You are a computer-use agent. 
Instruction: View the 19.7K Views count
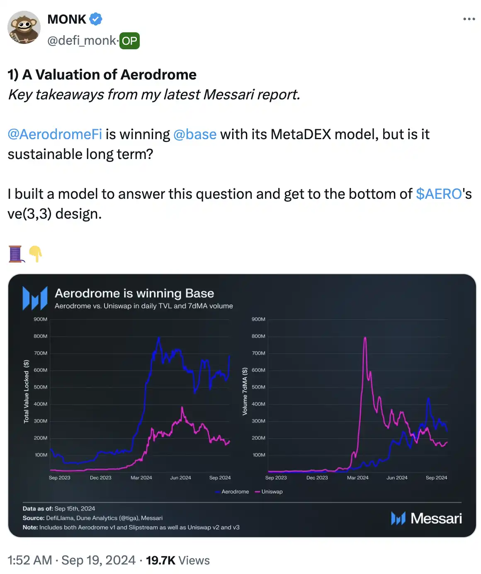pyautogui.click(x=177, y=560)
